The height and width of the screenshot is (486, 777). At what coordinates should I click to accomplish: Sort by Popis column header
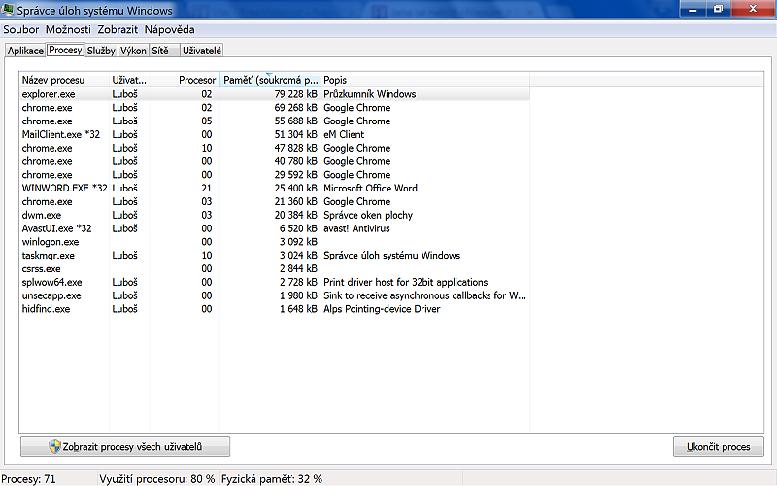coord(425,80)
